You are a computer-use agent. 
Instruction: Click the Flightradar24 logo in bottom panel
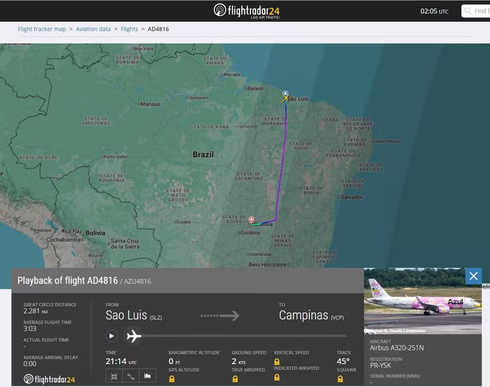[49, 380]
